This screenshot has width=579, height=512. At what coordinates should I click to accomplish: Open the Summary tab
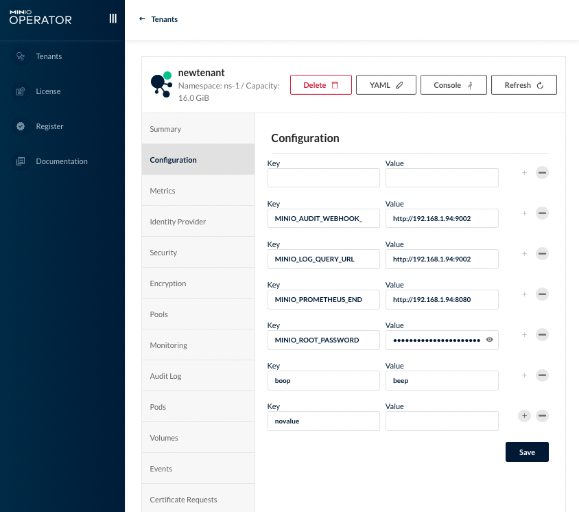click(x=198, y=129)
